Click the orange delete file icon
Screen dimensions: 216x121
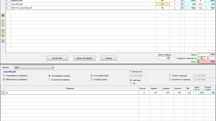pyautogui.click(x=3, y=15)
